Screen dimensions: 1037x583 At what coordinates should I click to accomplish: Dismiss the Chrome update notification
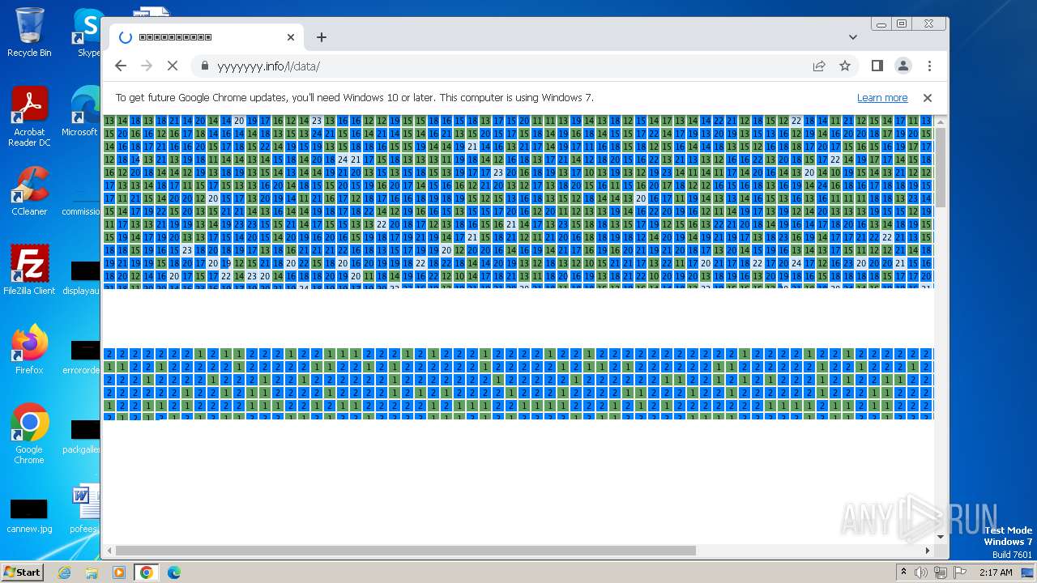click(x=928, y=97)
